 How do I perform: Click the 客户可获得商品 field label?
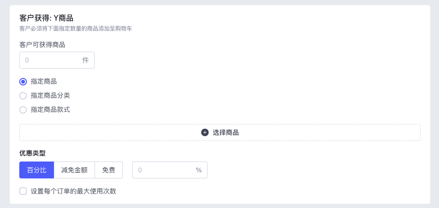coord(42,45)
